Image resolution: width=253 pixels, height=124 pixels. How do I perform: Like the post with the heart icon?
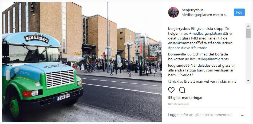coord(171,90)
